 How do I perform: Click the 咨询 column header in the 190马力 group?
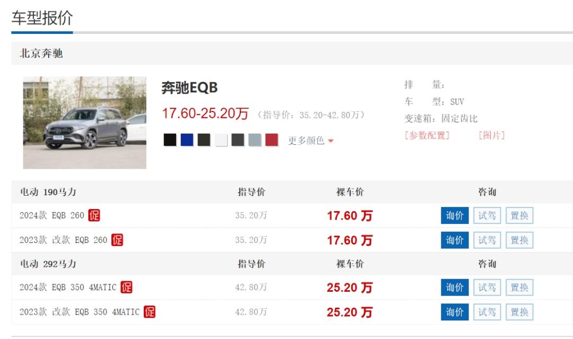pos(487,192)
